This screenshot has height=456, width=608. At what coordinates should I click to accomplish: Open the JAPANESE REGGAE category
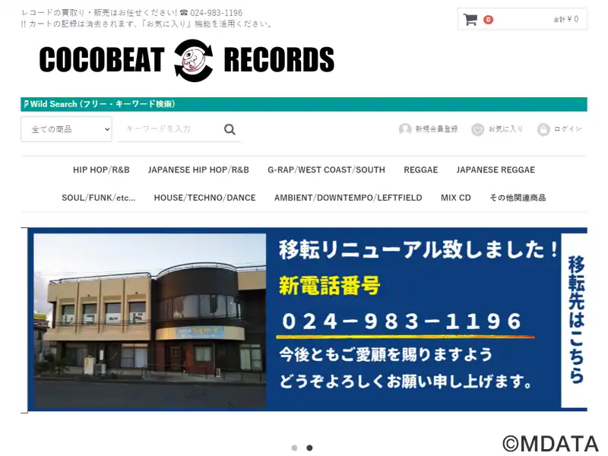[496, 169]
